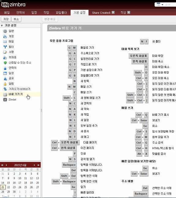Open the Share Created tab
Screen dimensions: 176x198
click(x=101, y=13)
